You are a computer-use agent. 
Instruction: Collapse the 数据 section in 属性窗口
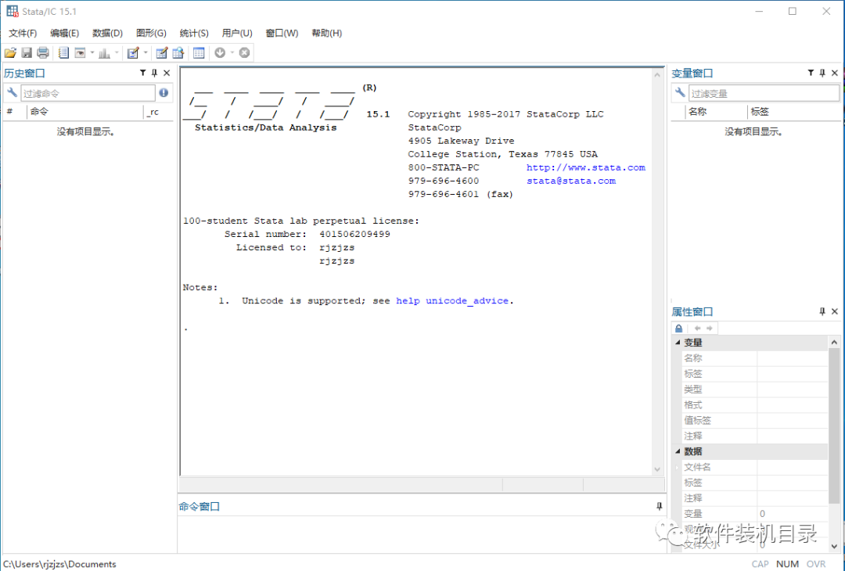click(678, 451)
